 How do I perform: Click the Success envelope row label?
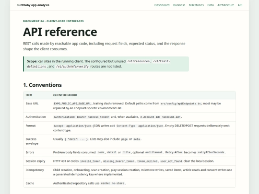(x=32, y=141)
